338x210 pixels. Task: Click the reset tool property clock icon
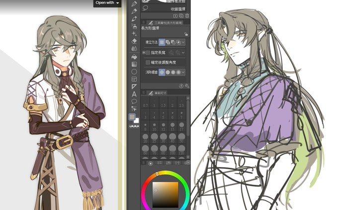(181, 86)
